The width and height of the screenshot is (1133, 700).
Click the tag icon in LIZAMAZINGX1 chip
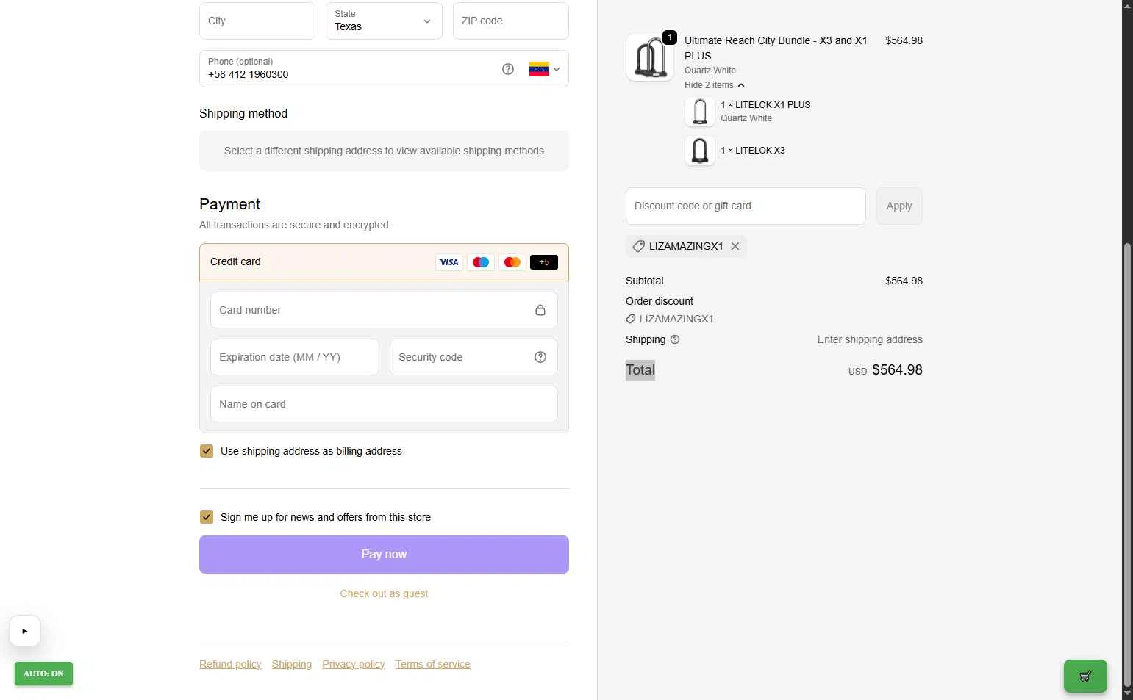pos(639,246)
